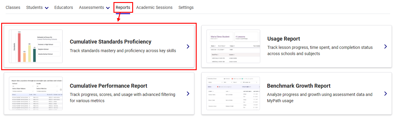The width and height of the screenshot is (396, 122).
Task: Expand the Assessments dropdown arrow
Action: coord(108,8)
